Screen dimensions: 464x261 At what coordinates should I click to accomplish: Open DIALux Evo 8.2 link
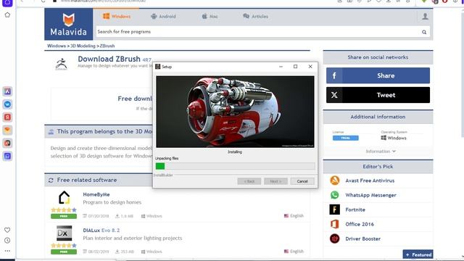pos(101,231)
